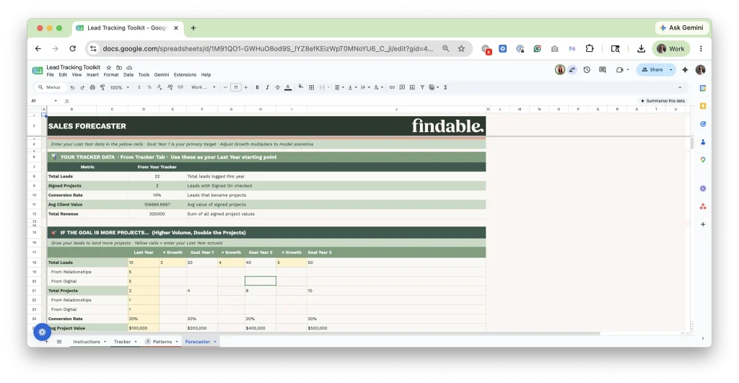Screen dimensions: 739x383
Task: Open Google Tasks in side panel
Action: pos(703,124)
